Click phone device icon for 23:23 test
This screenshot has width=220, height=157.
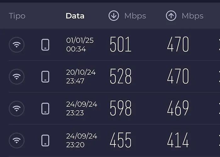pos(45,109)
